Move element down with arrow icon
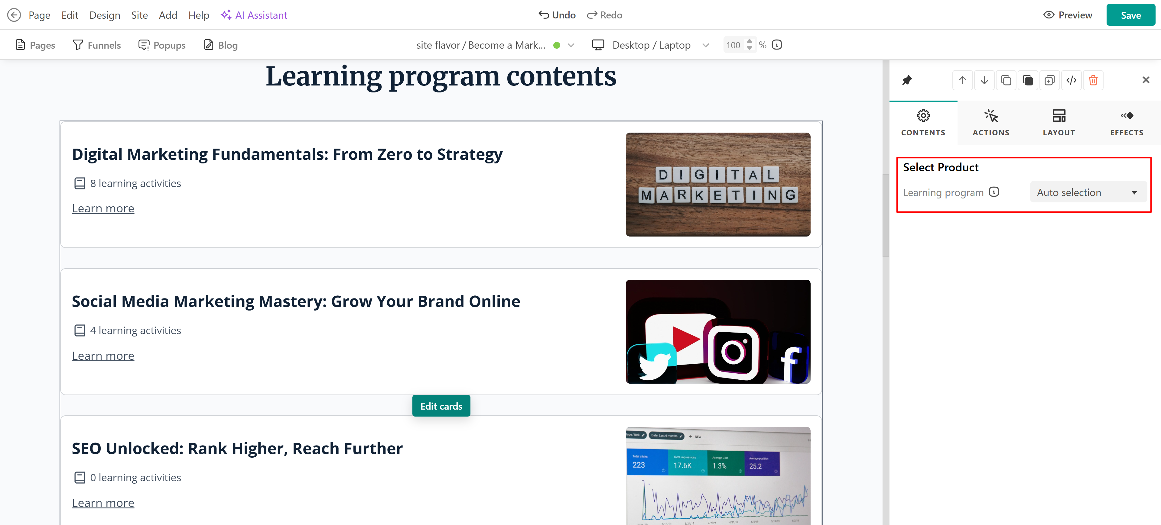Screen dimensions: 1161x525 (984, 80)
